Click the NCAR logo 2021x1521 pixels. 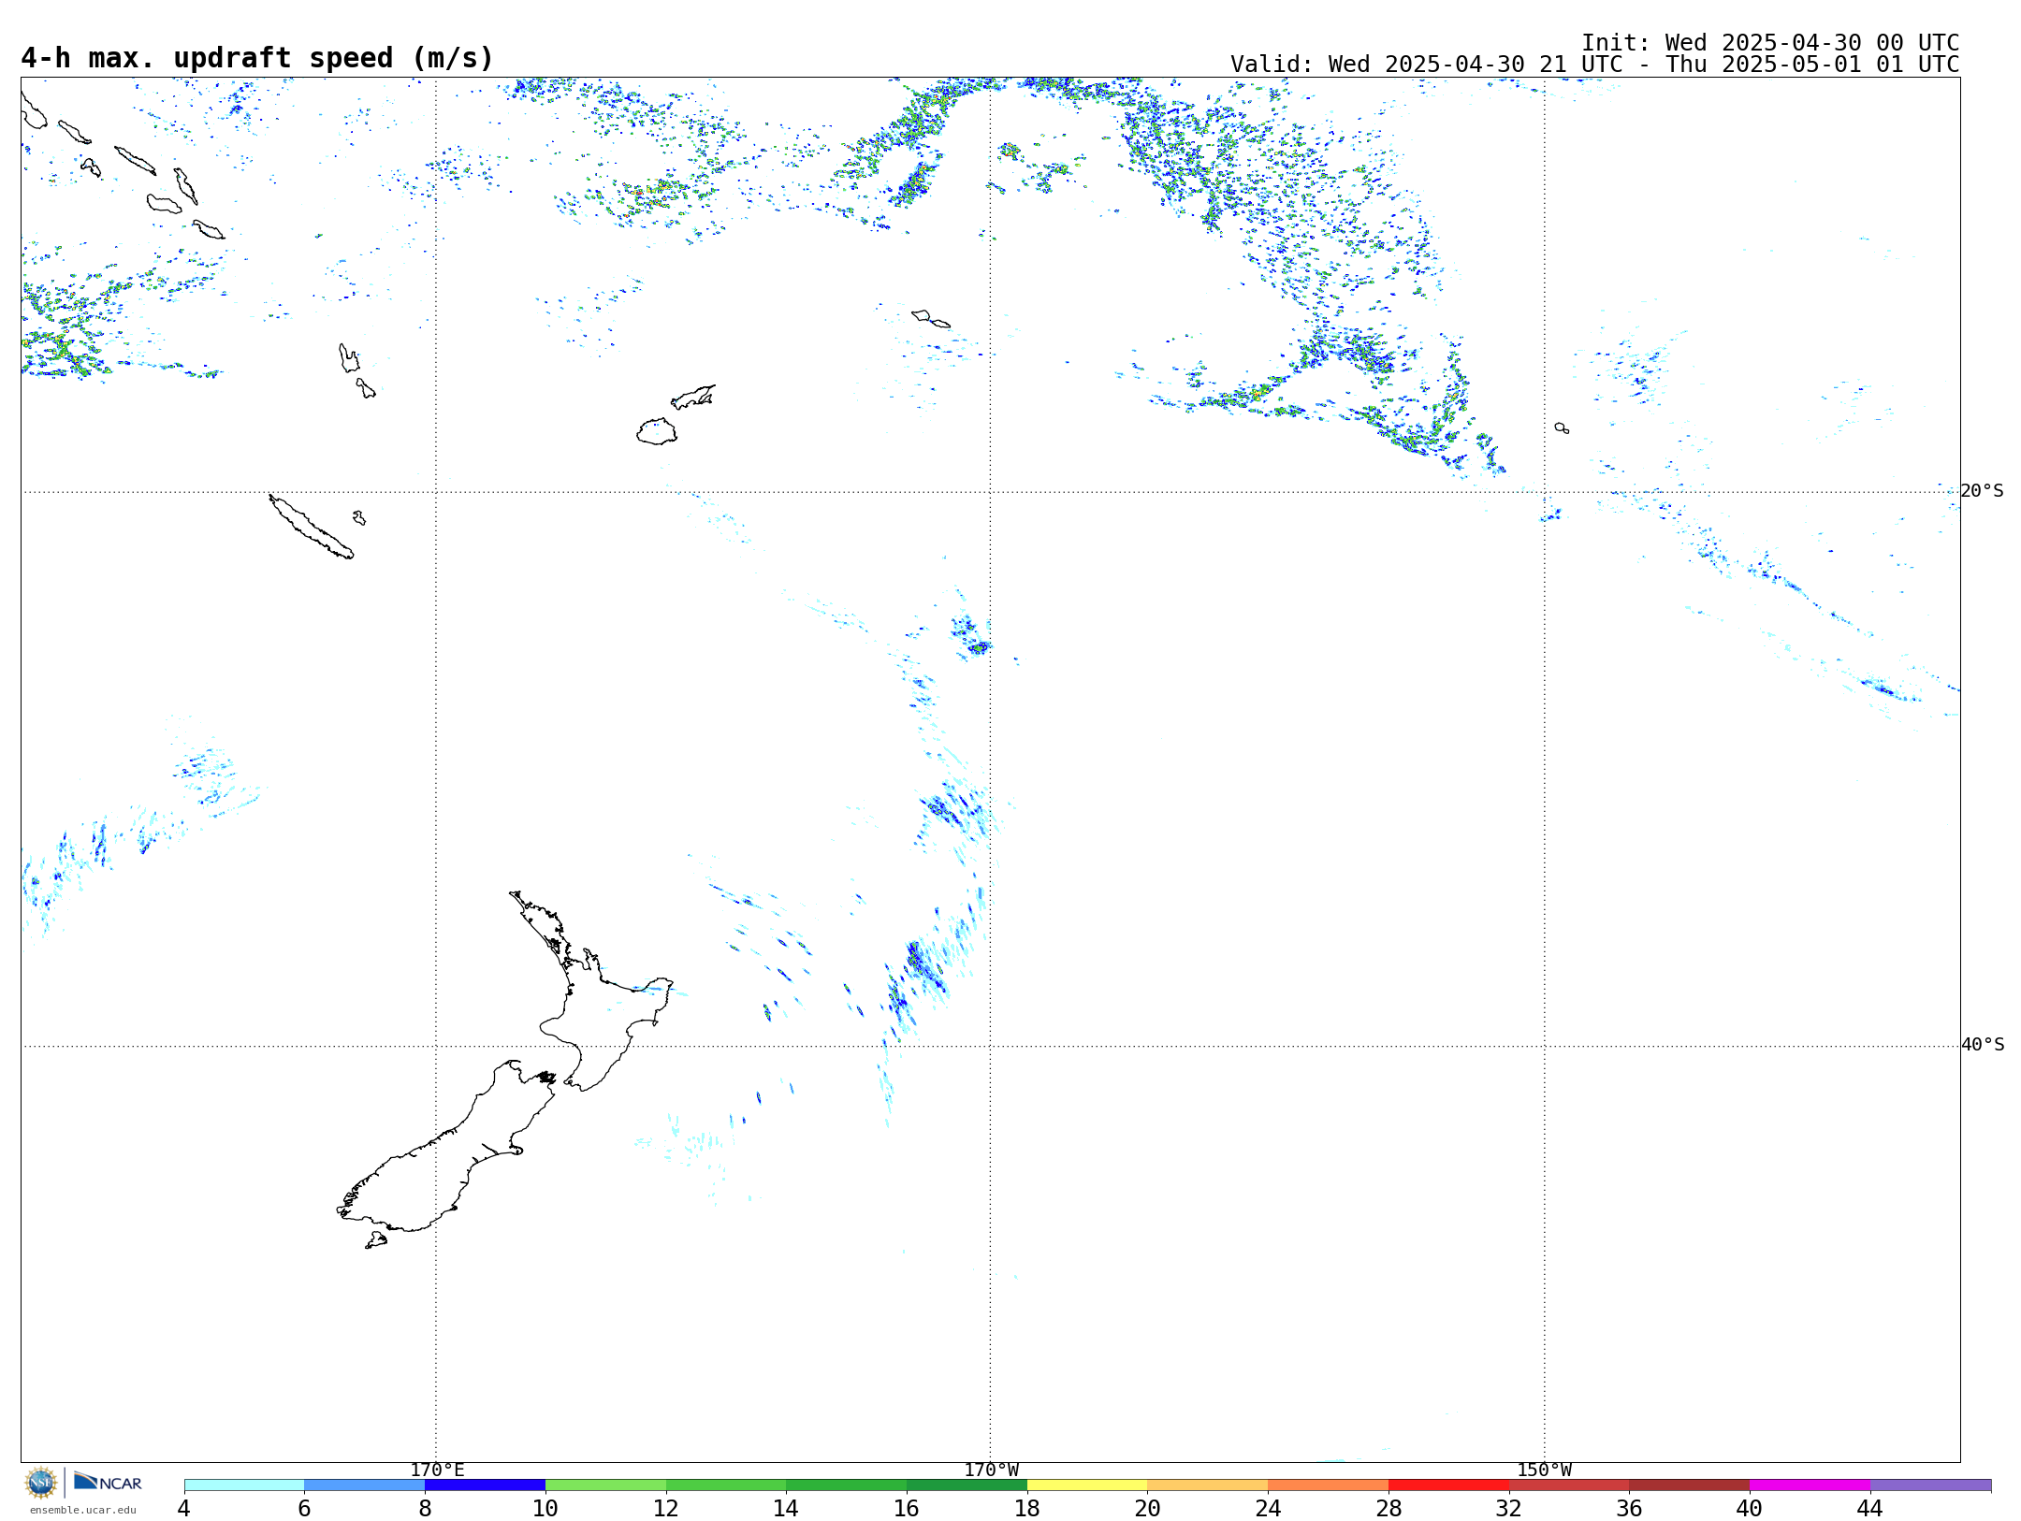click(108, 1482)
